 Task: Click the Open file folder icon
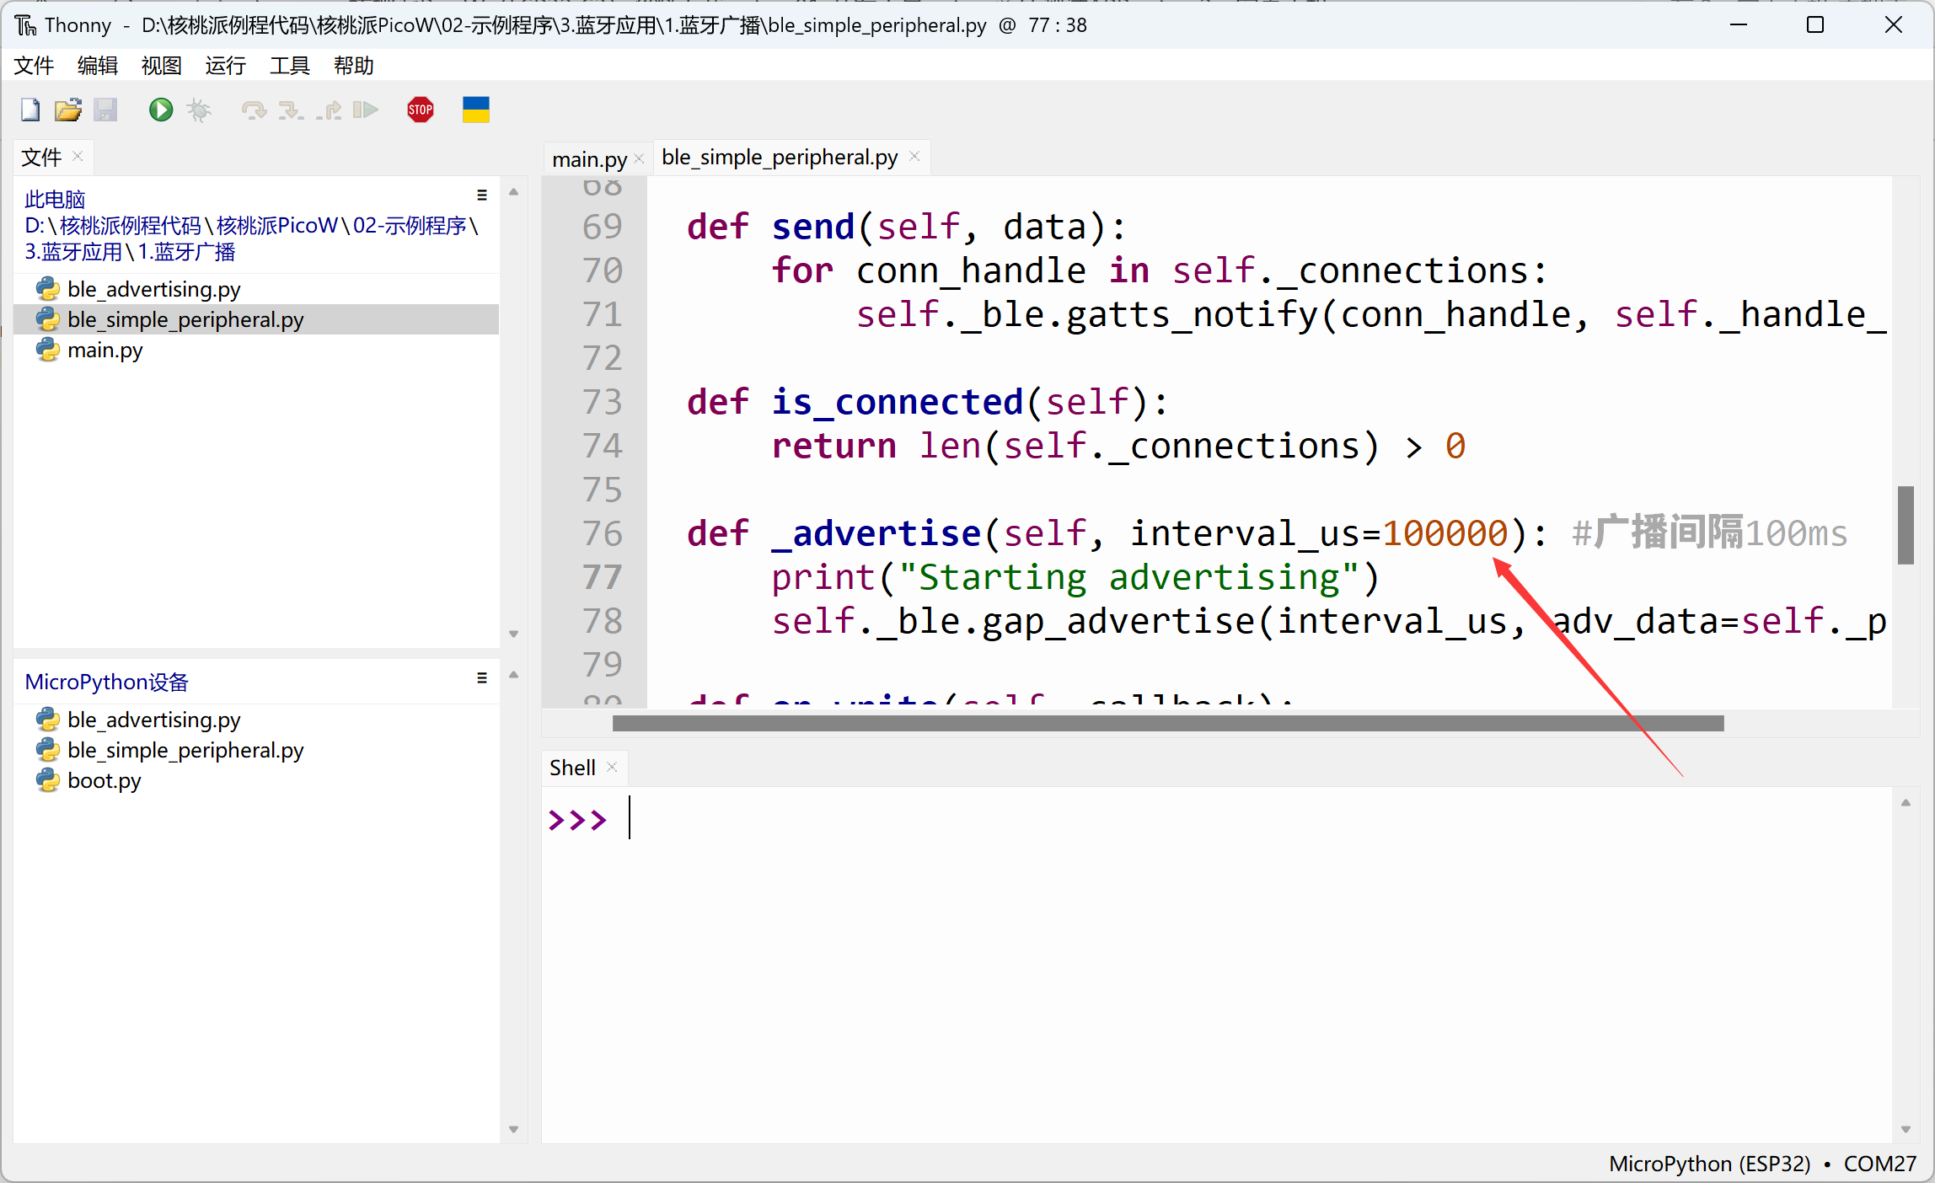click(x=67, y=110)
